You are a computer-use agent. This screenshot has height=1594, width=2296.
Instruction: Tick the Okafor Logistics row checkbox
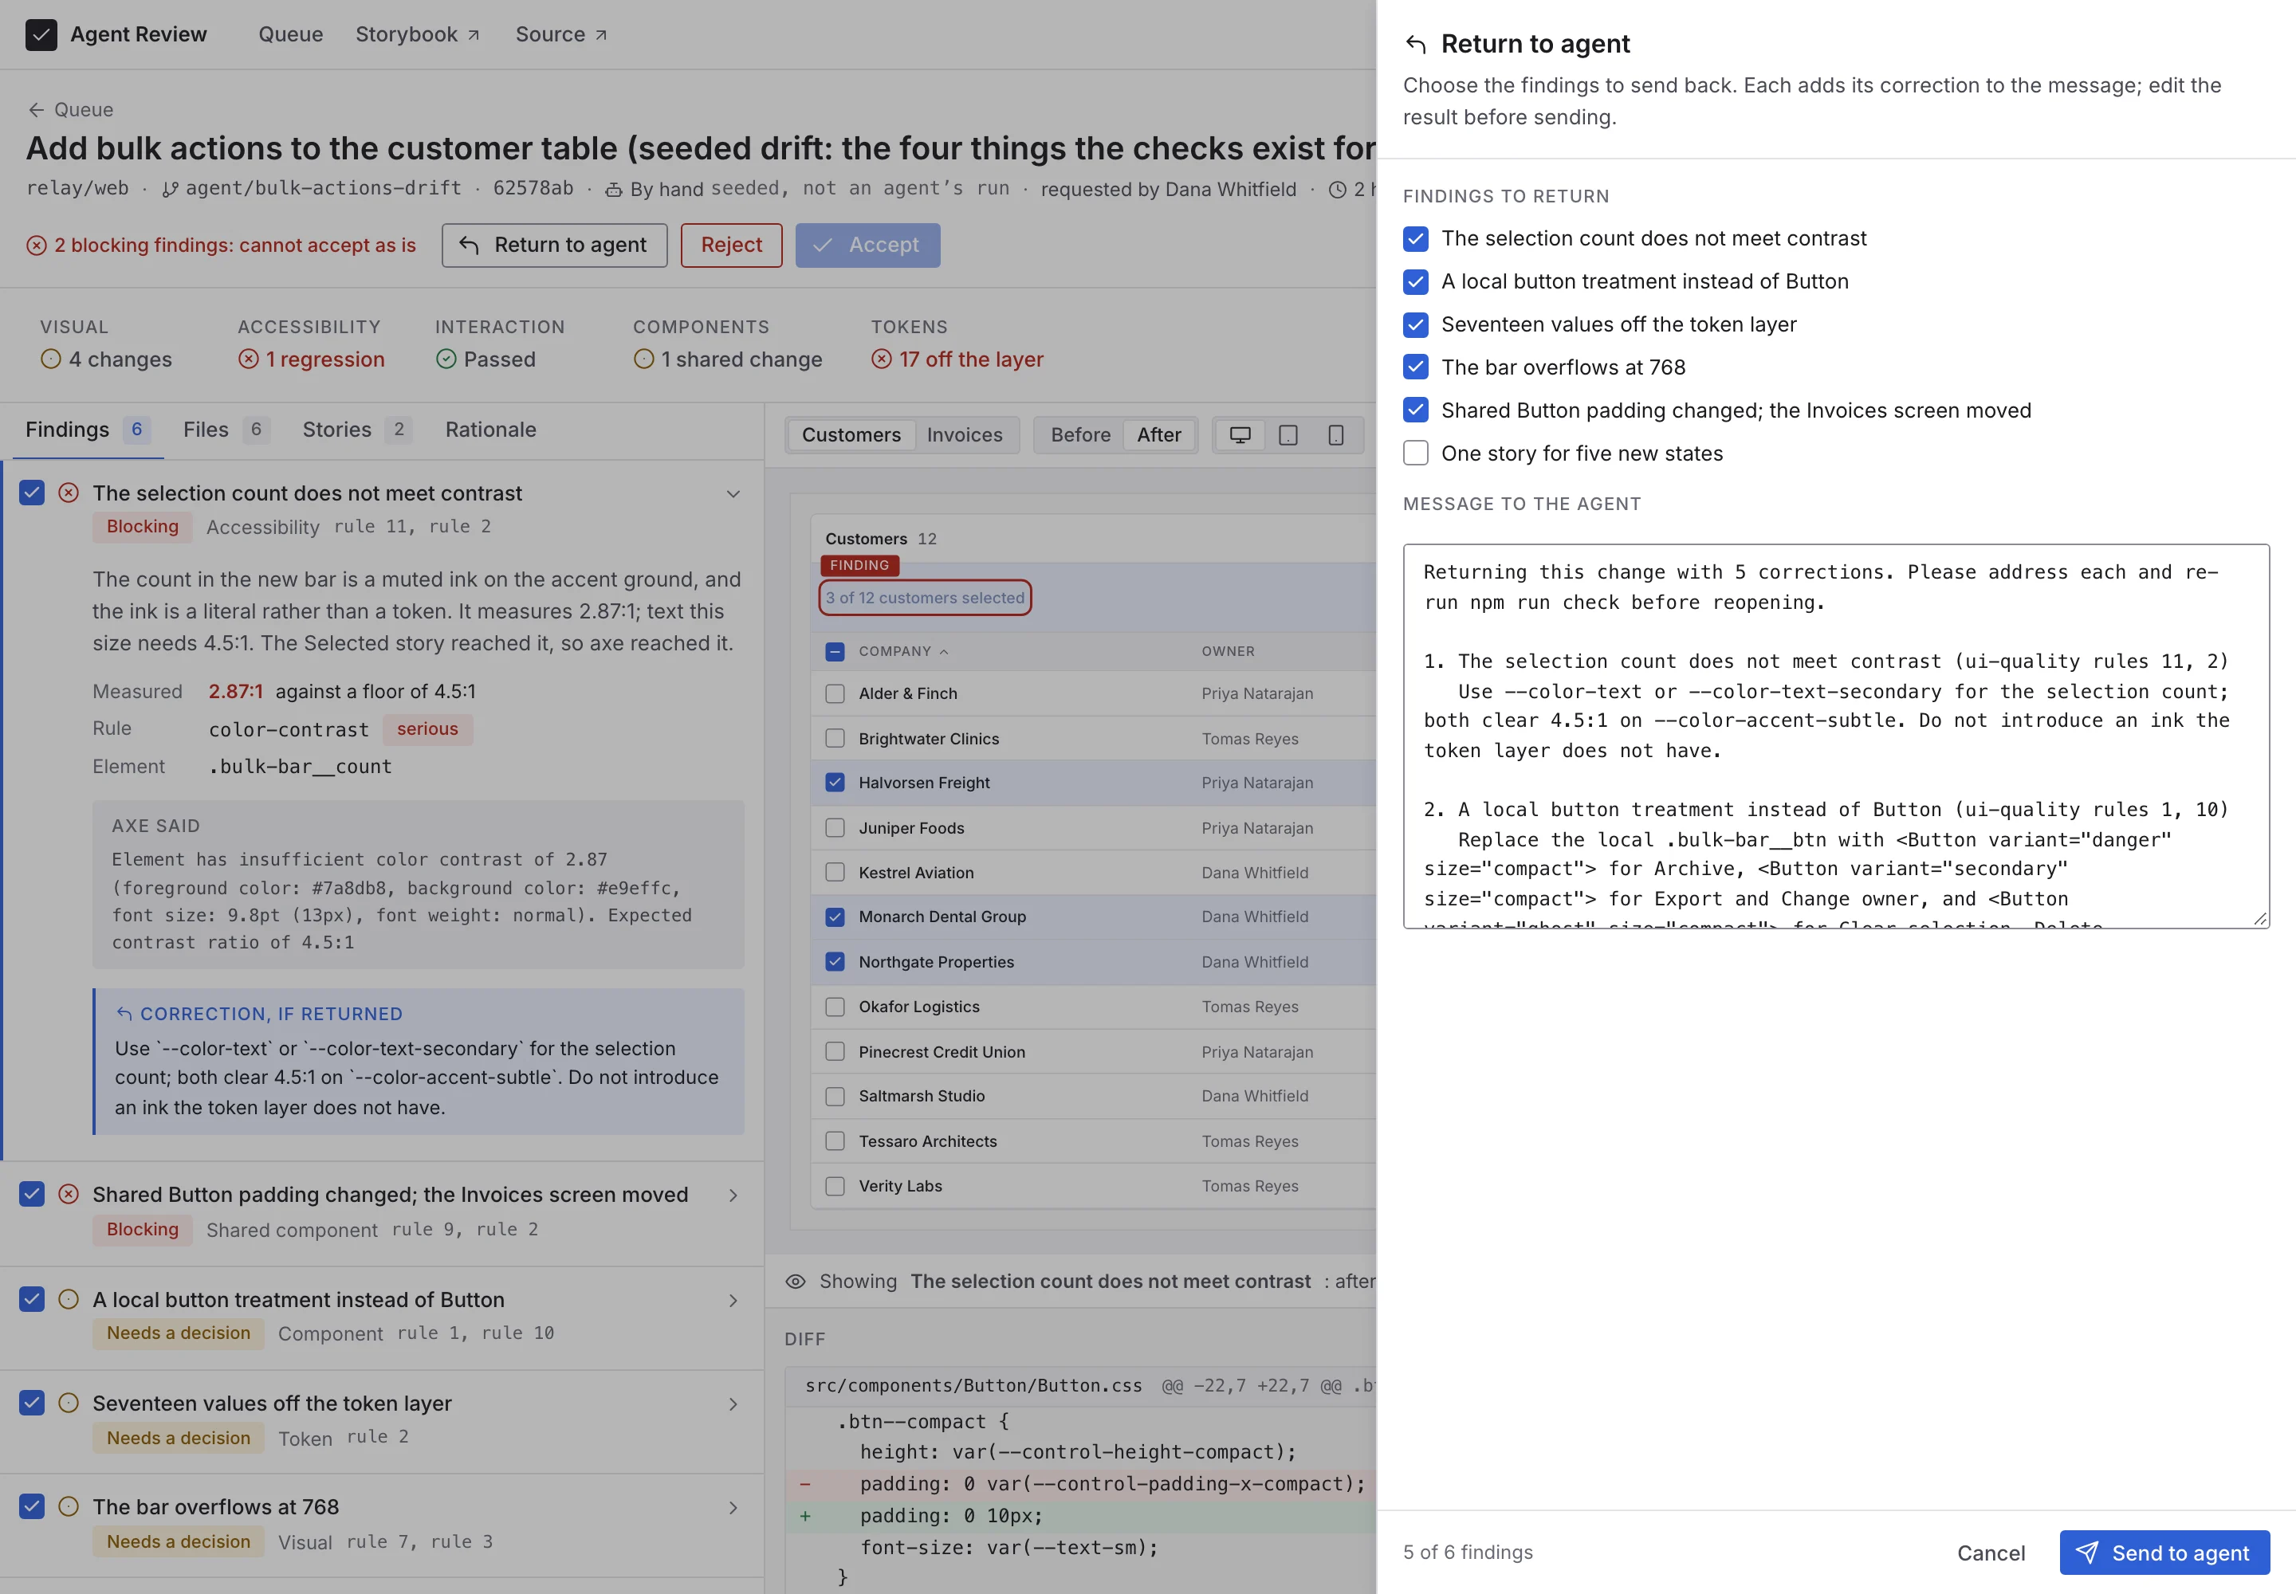pos(835,1007)
